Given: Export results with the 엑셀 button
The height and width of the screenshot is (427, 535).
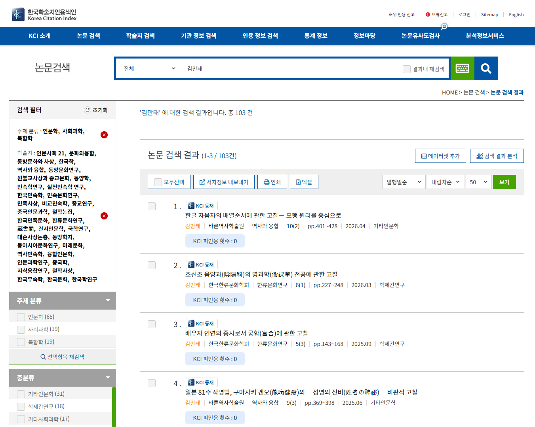Looking at the screenshot, I should (x=304, y=182).
